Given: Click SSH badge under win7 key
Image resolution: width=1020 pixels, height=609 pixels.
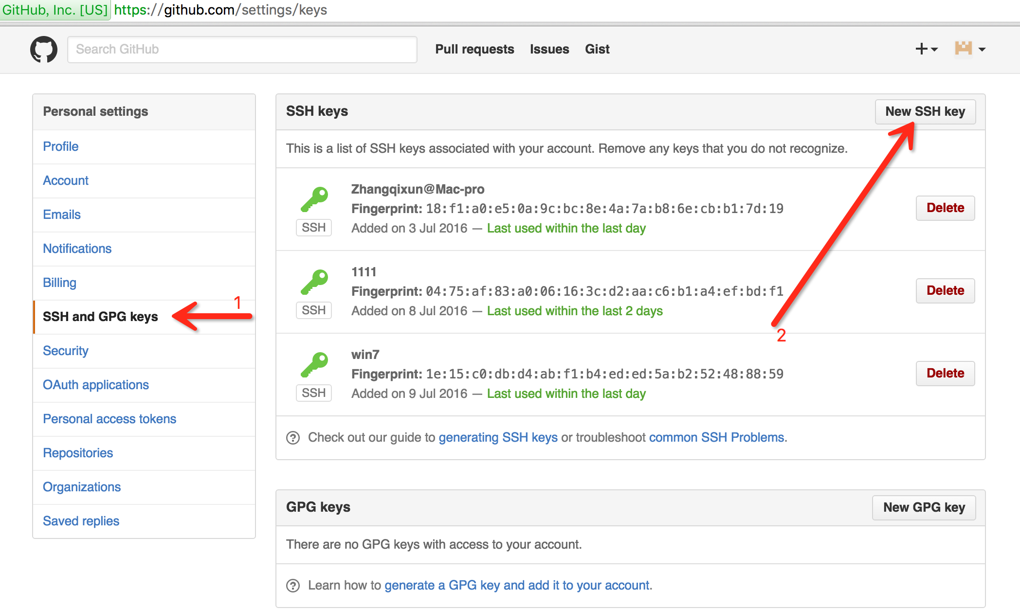Looking at the screenshot, I should (x=314, y=393).
